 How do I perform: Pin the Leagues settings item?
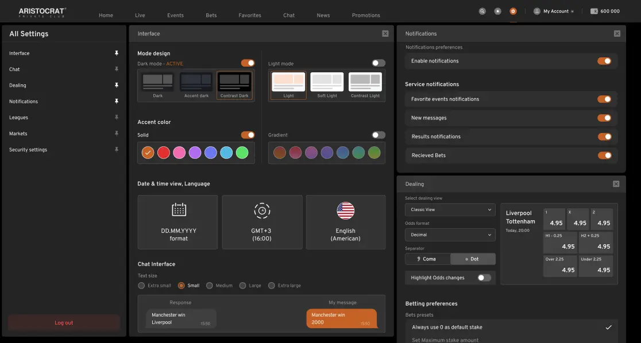[117, 118]
